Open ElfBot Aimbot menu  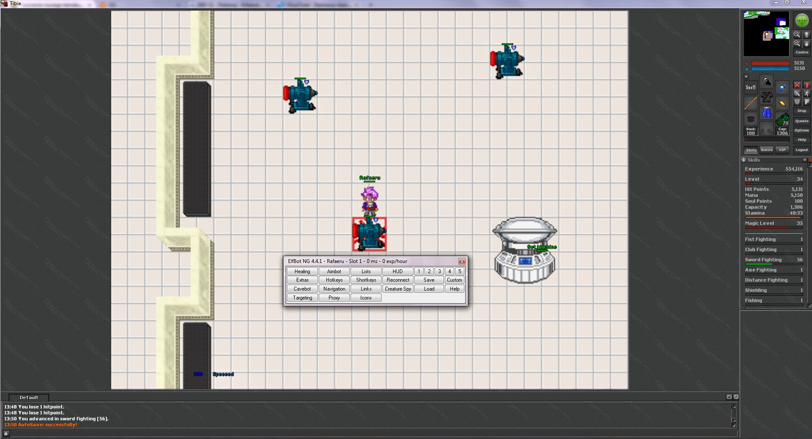coord(334,271)
